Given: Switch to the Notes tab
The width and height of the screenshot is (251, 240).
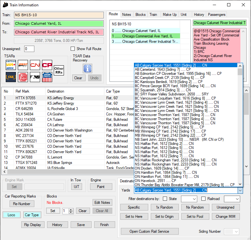Looking at the screenshot, I should pyautogui.click(x=127, y=15).
